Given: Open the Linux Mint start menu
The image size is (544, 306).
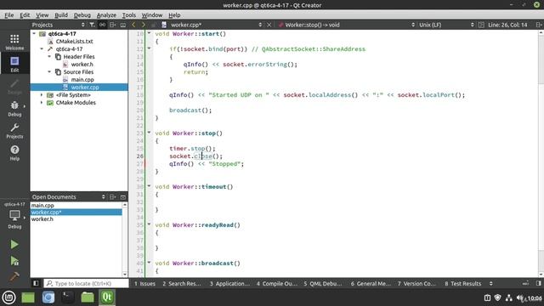Looking at the screenshot, I should click(x=9, y=297).
